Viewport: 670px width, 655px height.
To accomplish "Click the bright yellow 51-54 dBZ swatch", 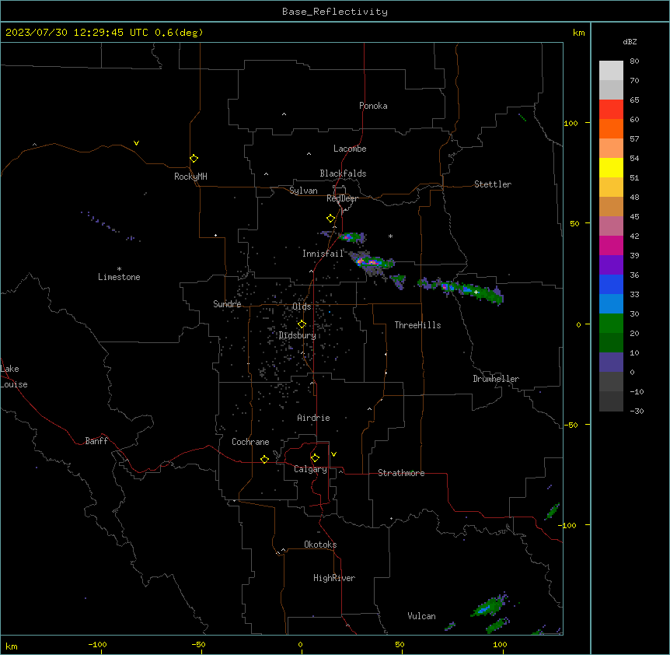I will click(x=611, y=167).
